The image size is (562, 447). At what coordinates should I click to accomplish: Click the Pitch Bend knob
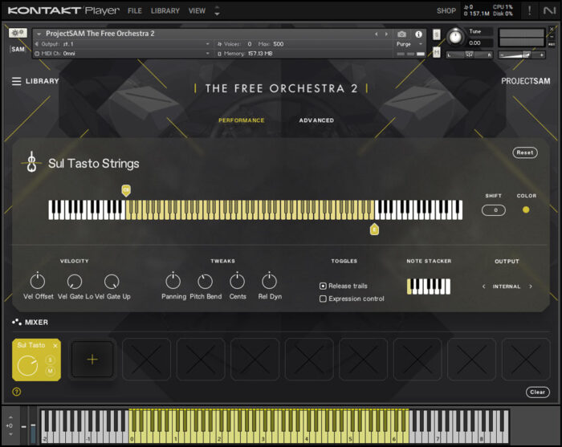pos(205,282)
